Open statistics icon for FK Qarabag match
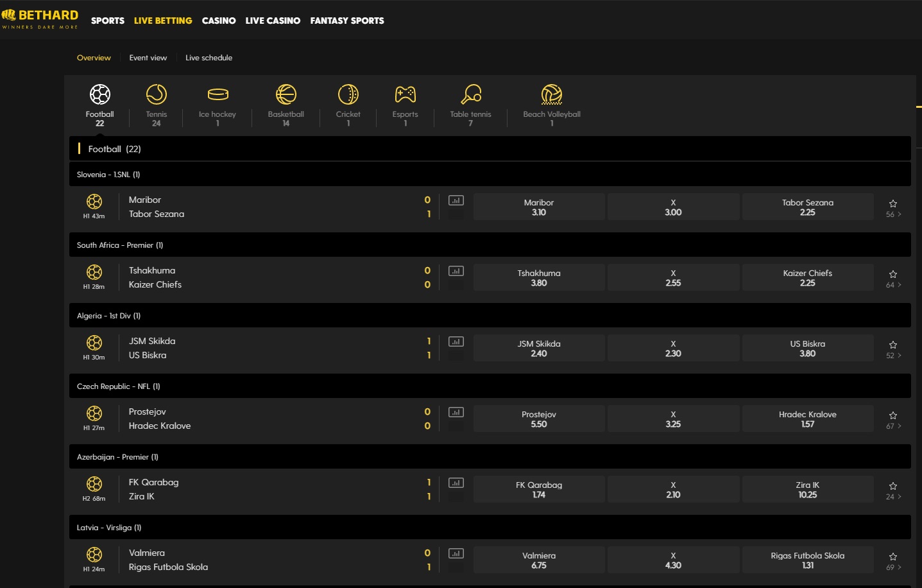 pos(456,483)
